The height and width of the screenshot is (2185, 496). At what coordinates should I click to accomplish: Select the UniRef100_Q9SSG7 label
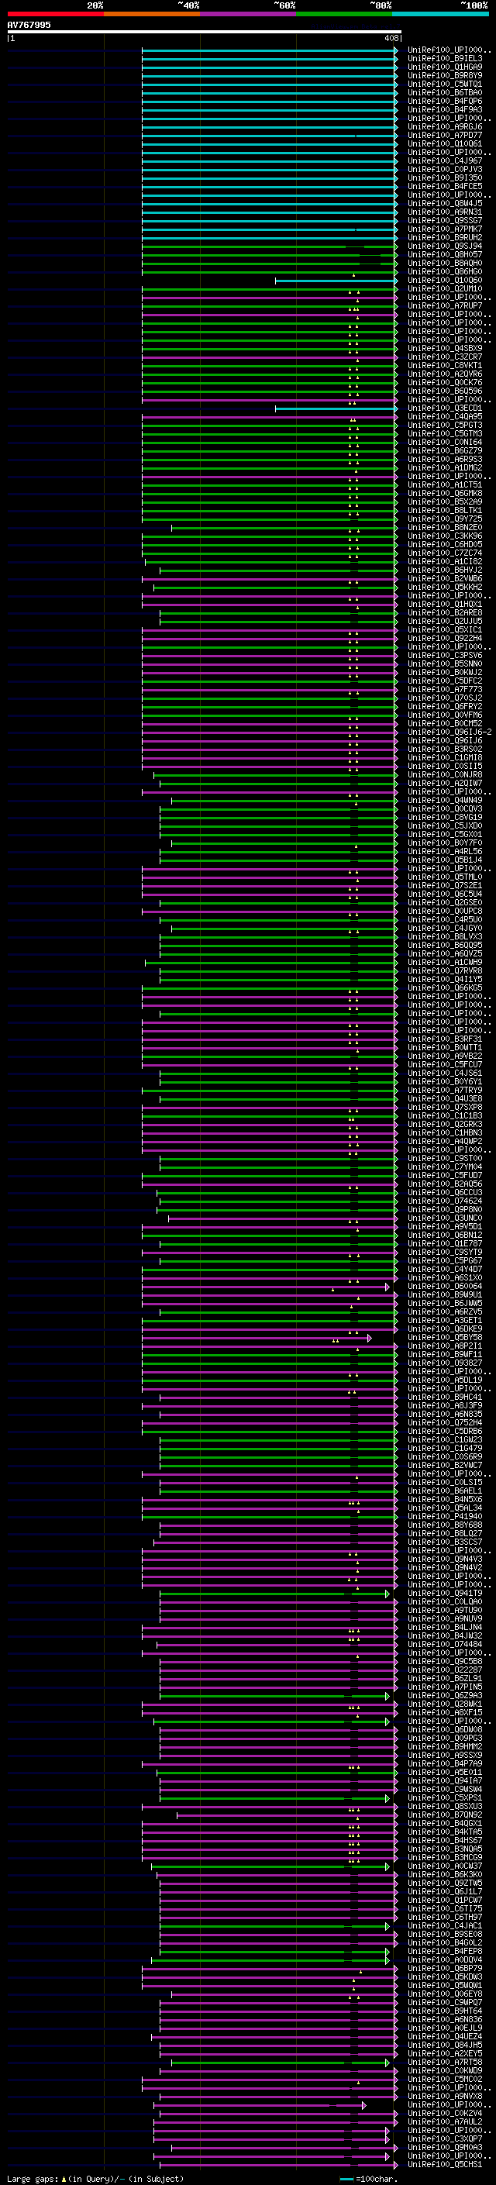point(444,221)
